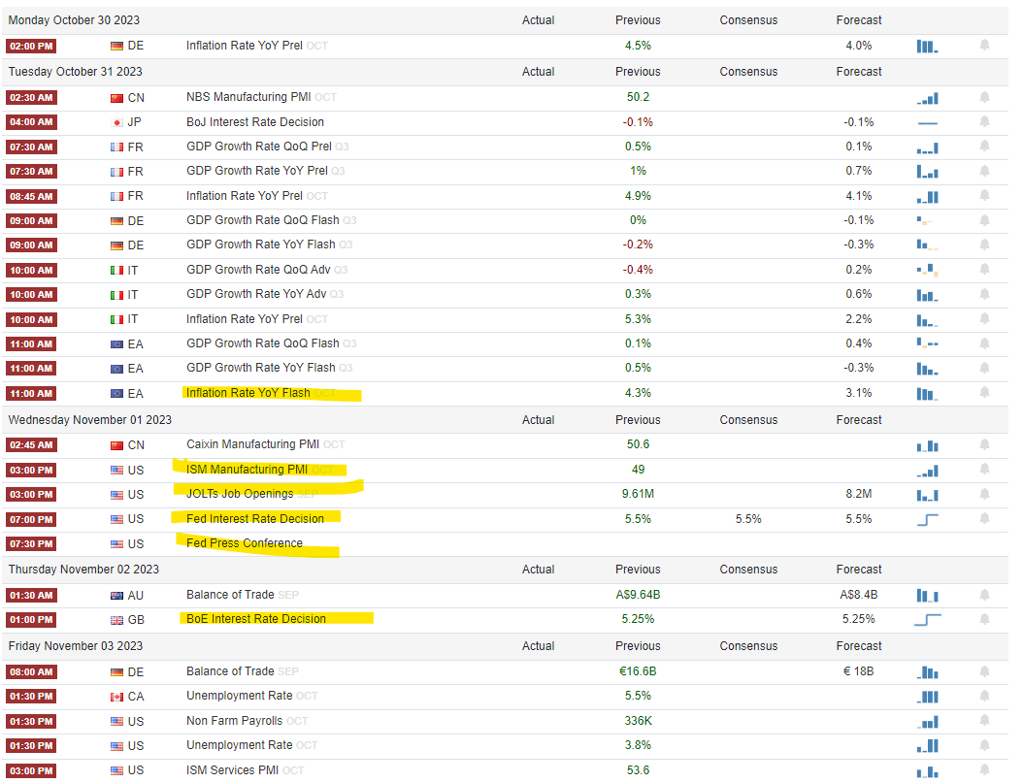Click the EA GDP Growth Rate QoQ Flash event
Image resolution: width=1023 pixels, height=783 pixels.
coord(262,343)
